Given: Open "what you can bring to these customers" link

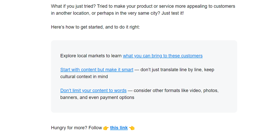Looking at the screenshot, I should pos(163,56).
